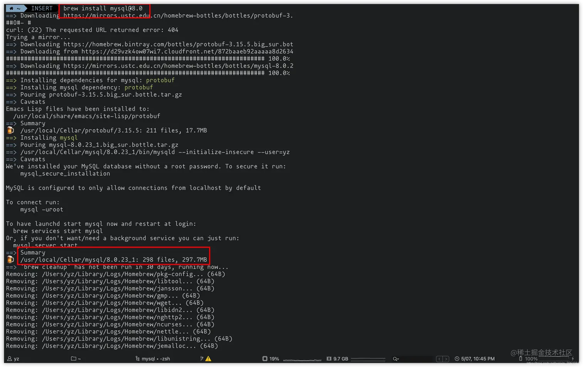Click the command 'brew install mysql@8.0'

tap(103, 8)
